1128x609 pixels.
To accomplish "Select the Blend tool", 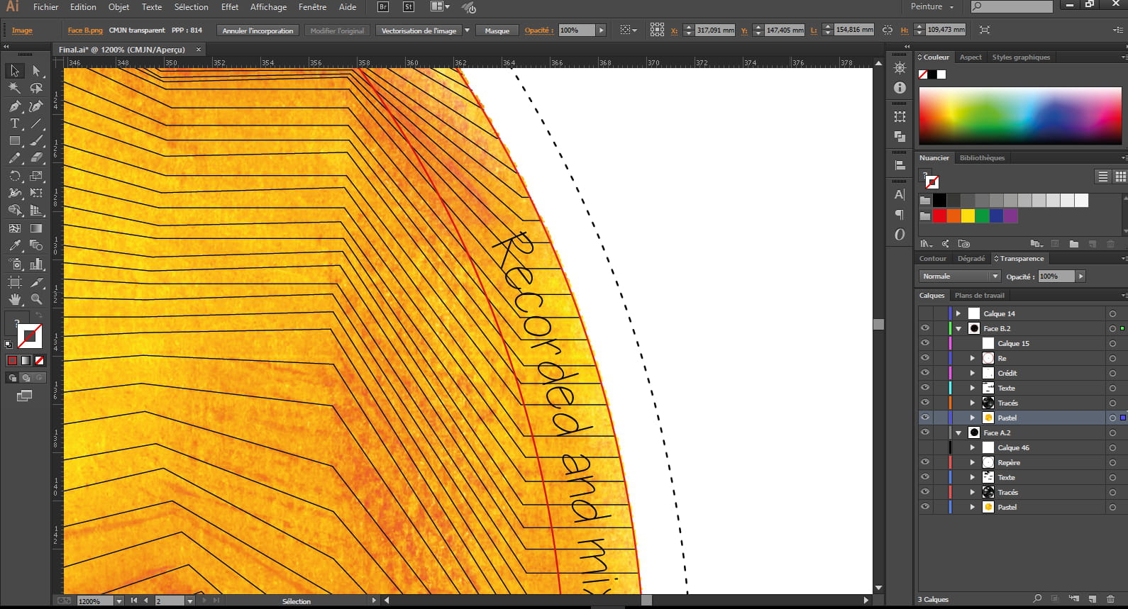I will click(36, 245).
